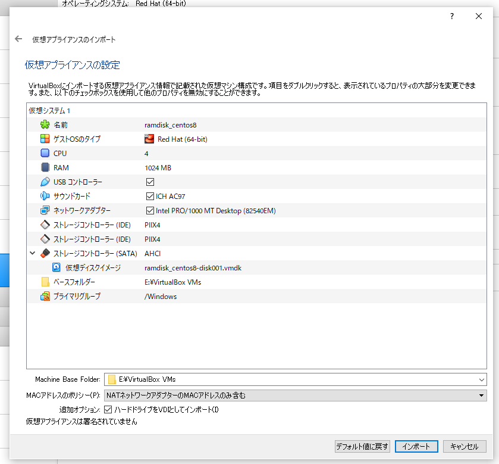Viewport: 499px width, 464px height.
Task: Click the 名前 row label
Action: point(61,125)
